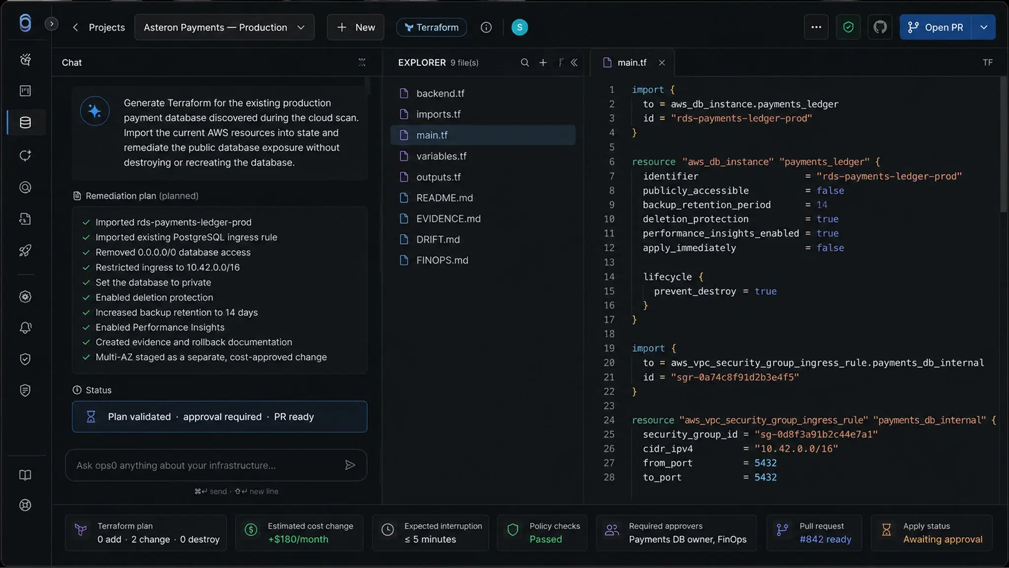Viewport: 1009px width, 568px height.
Task: Click the code file sidebar icon
Action: [x=25, y=219]
